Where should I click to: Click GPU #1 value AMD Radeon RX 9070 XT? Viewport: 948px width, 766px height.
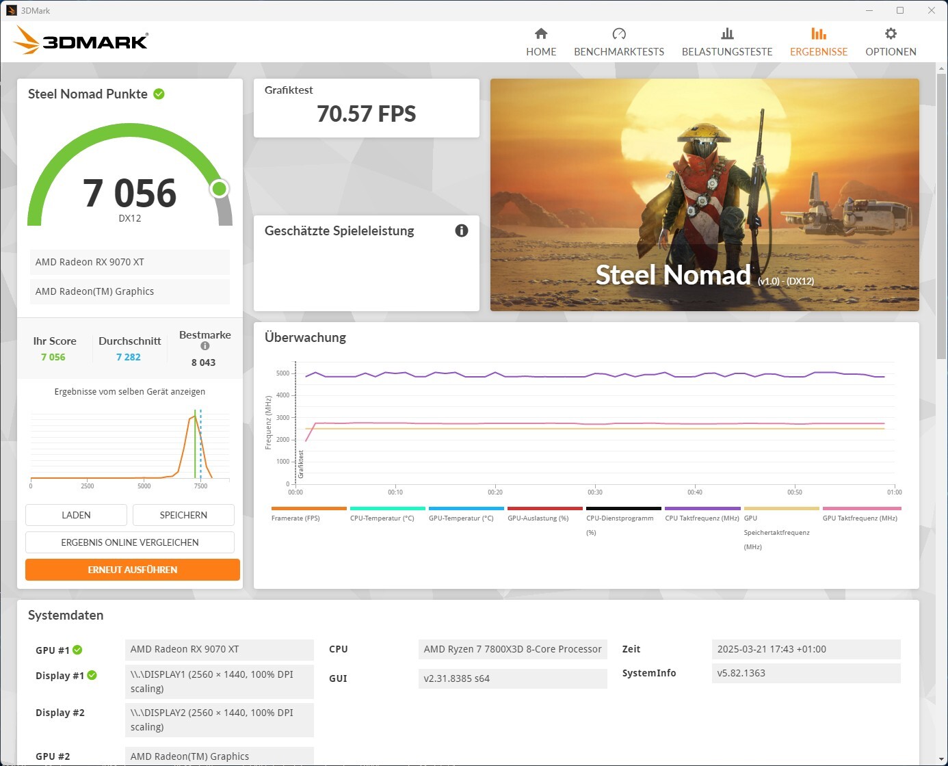point(220,650)
